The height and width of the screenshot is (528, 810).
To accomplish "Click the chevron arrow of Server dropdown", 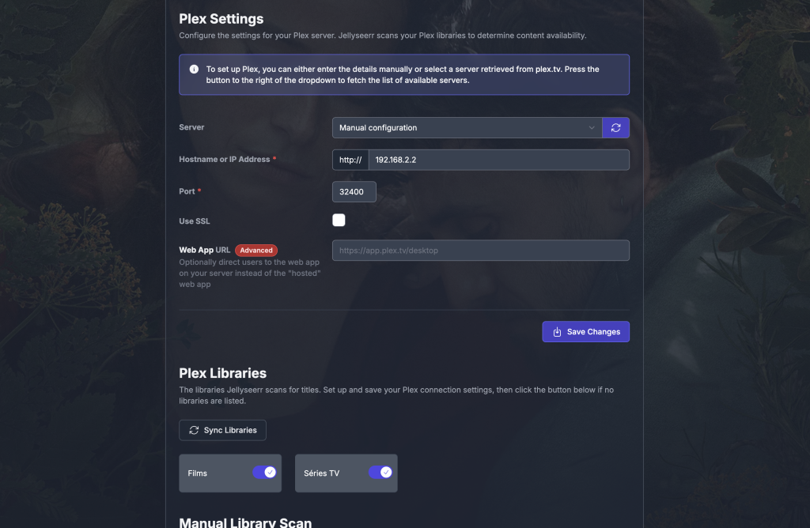I will point(592,127).
